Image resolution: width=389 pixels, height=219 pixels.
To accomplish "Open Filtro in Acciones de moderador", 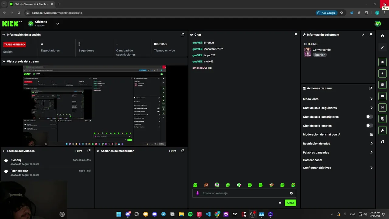I will tap(173, 151).
